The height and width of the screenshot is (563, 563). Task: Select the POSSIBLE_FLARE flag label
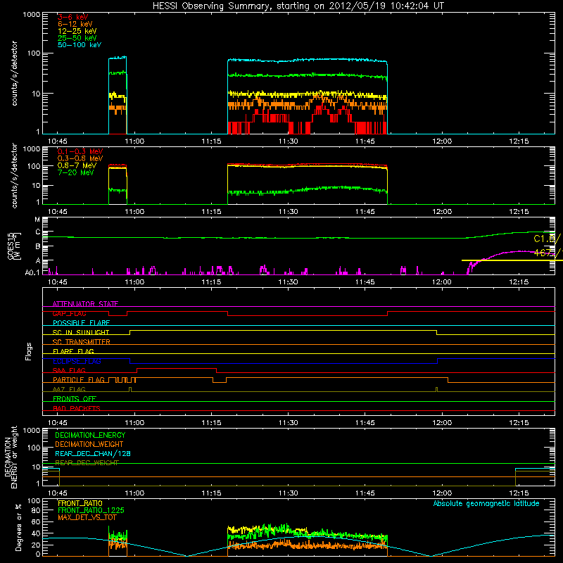[x=81, y=323]
